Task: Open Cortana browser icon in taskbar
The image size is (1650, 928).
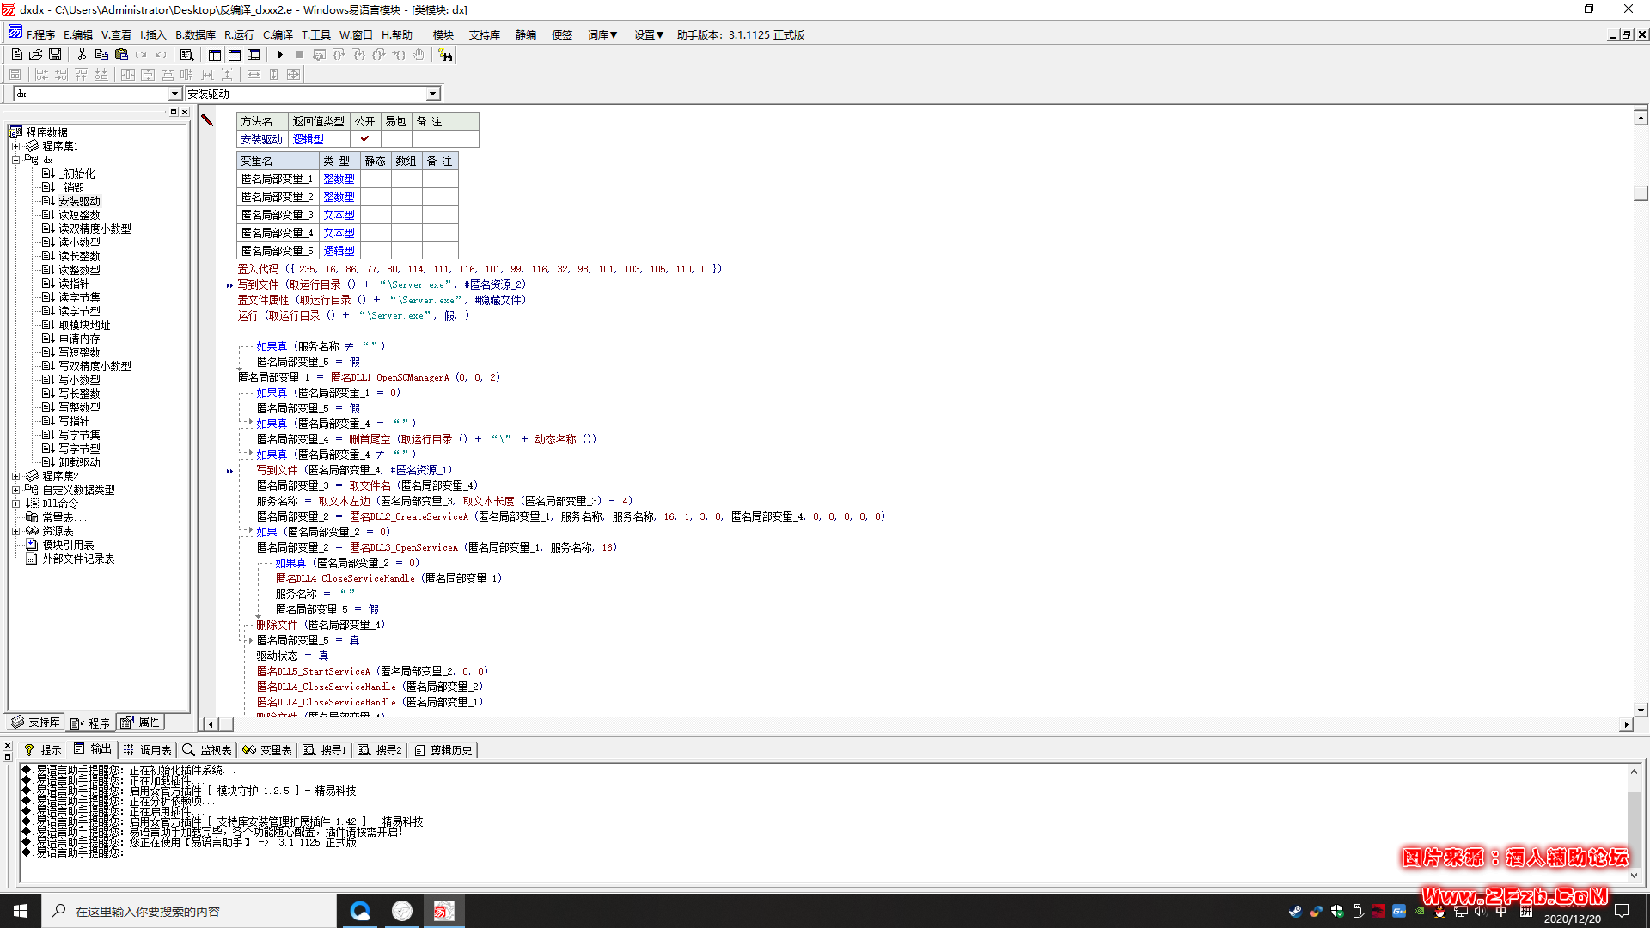Action: (360, 911)
